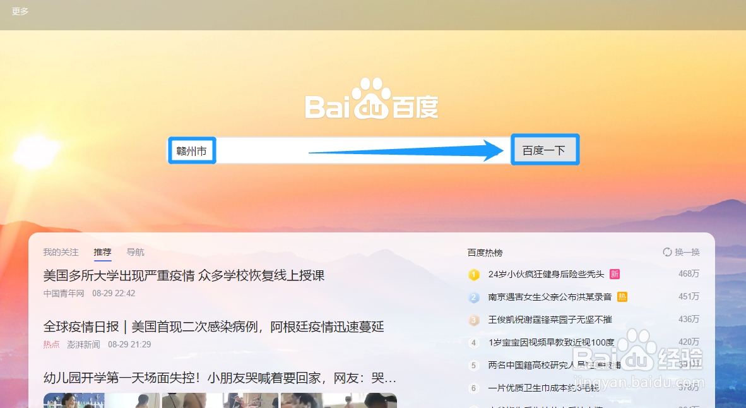Click the rank 6 number badge

(x=473, y=388)
